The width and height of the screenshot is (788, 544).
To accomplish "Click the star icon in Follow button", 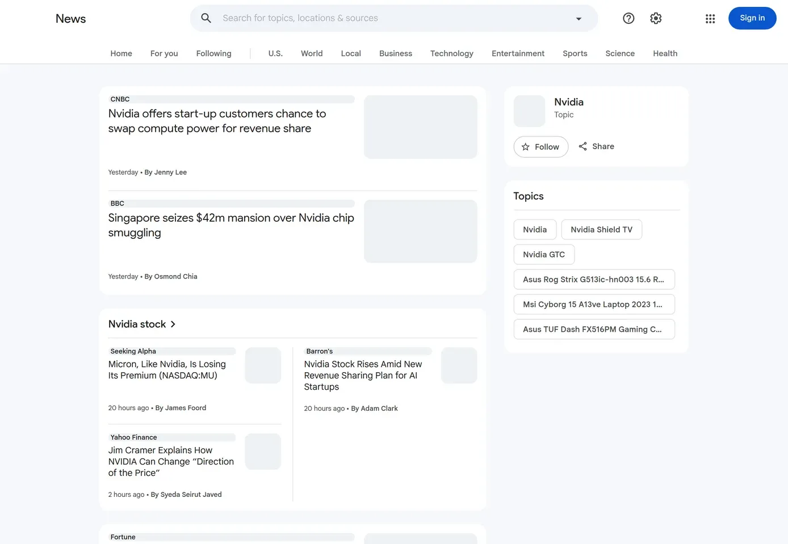I will click(x=526, y=147).
